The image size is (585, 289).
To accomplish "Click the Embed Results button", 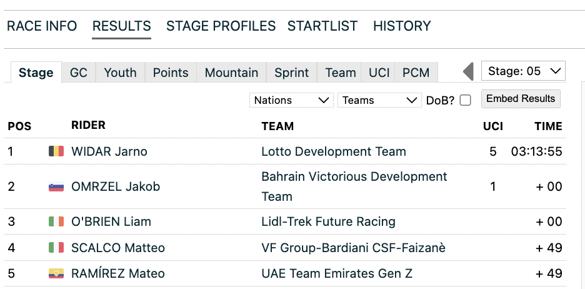I will [521, 99].
